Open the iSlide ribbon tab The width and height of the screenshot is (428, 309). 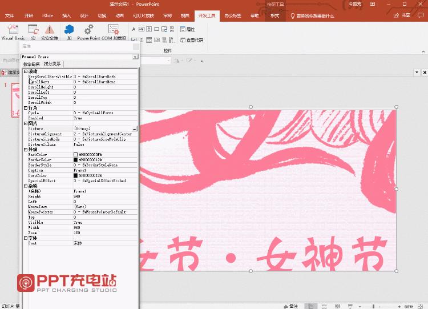47,15
